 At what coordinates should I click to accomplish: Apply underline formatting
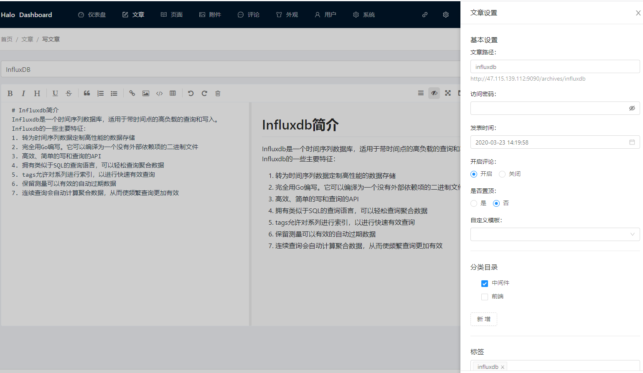coord(55,93)
